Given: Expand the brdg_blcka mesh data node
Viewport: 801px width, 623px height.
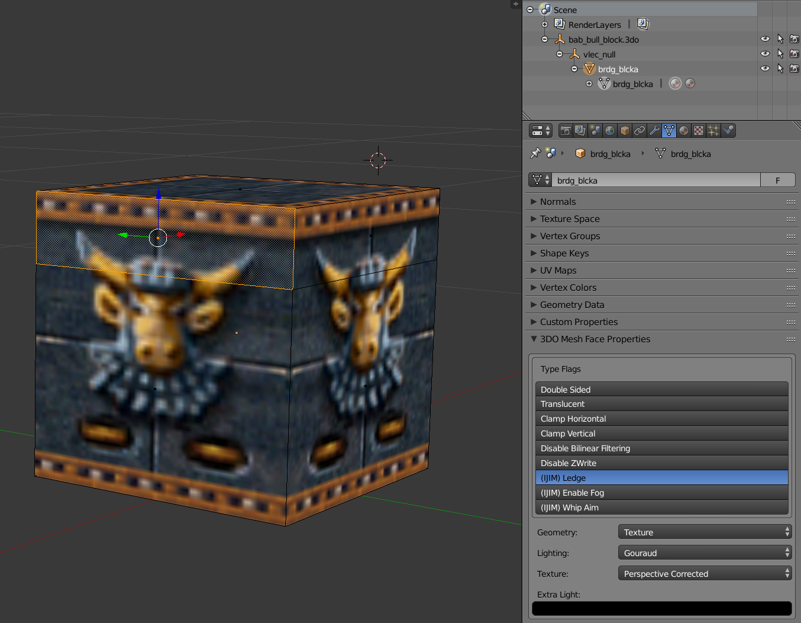Looking at the screenshot, I should pos(589,84).
